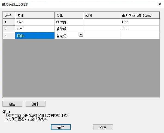Click the 活荷载 type cell
This screenshot has width=164, height=133.
tap(69, 29)
